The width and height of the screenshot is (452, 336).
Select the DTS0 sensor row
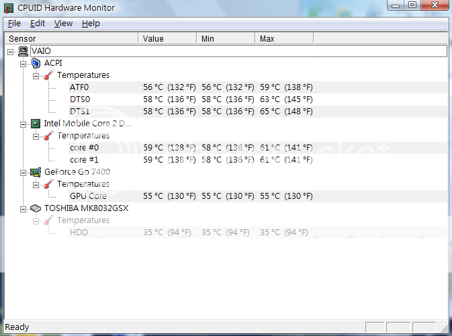pyautogui.click(x=258, y=99)
